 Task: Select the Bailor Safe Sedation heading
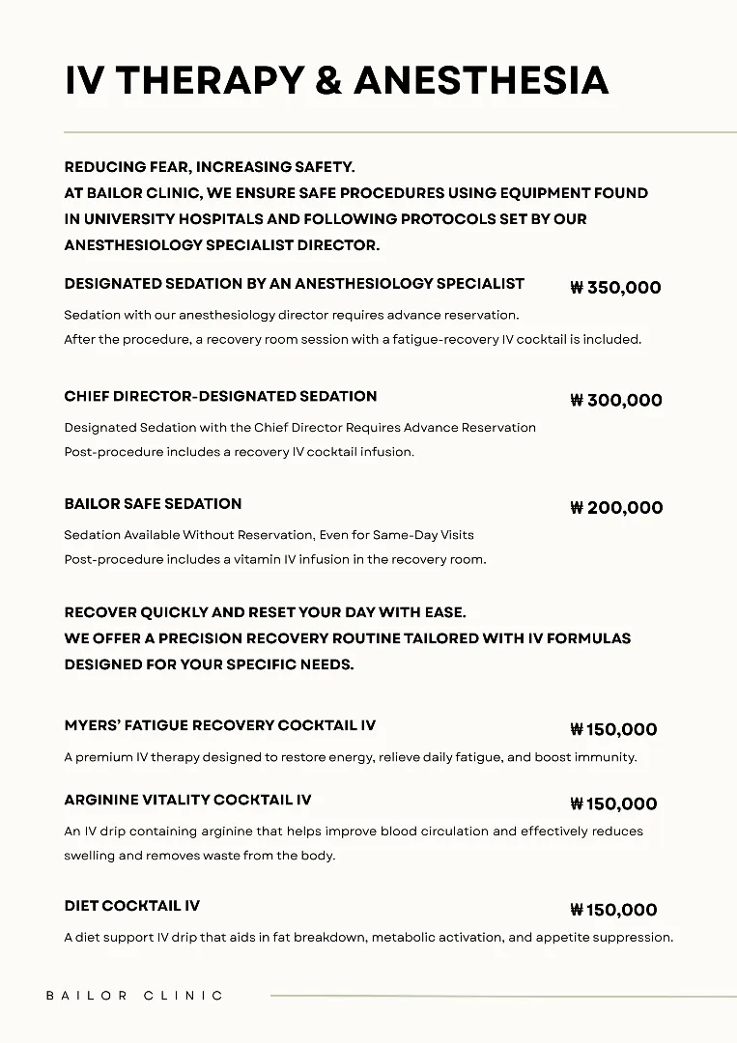153,504
